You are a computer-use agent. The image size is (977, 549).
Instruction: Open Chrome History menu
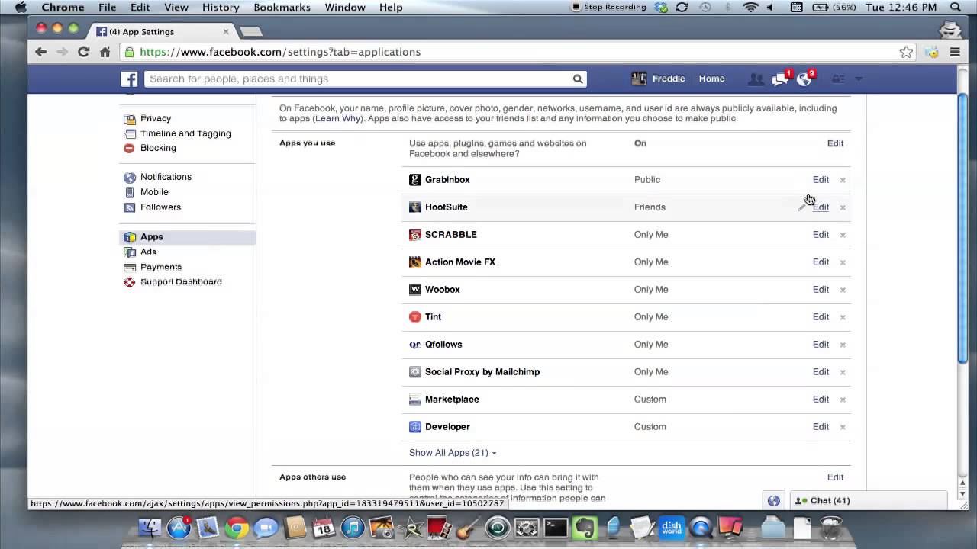click(x=221, y=8)
